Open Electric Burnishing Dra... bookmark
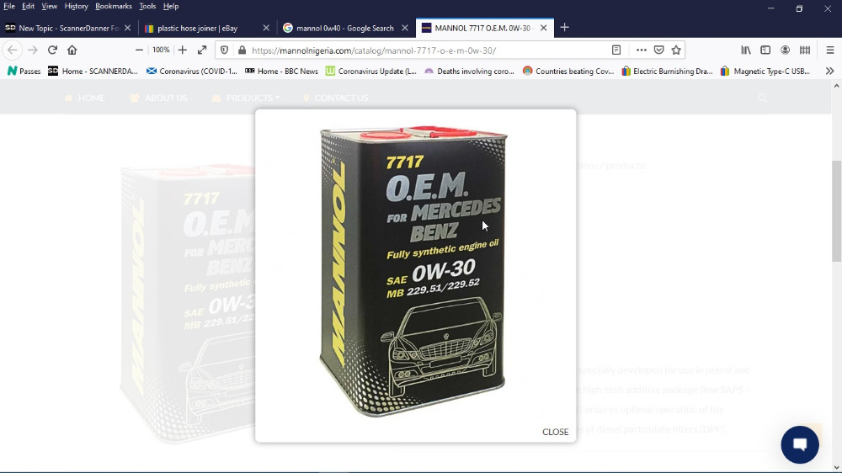 click(x=666, y=71)
